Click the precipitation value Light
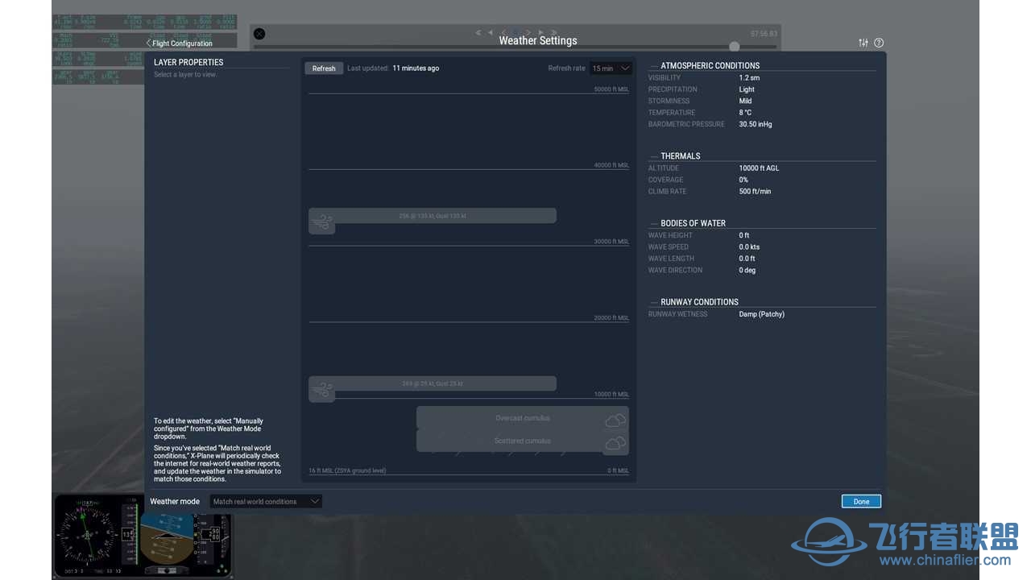Viewport: 1031px width, 580px height. 747,89
